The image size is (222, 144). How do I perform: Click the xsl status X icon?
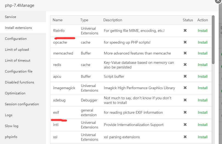pyautogui.click(x=185, y=137)
